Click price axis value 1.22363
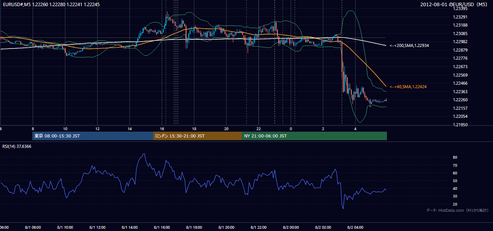 (x=460, y=92)
